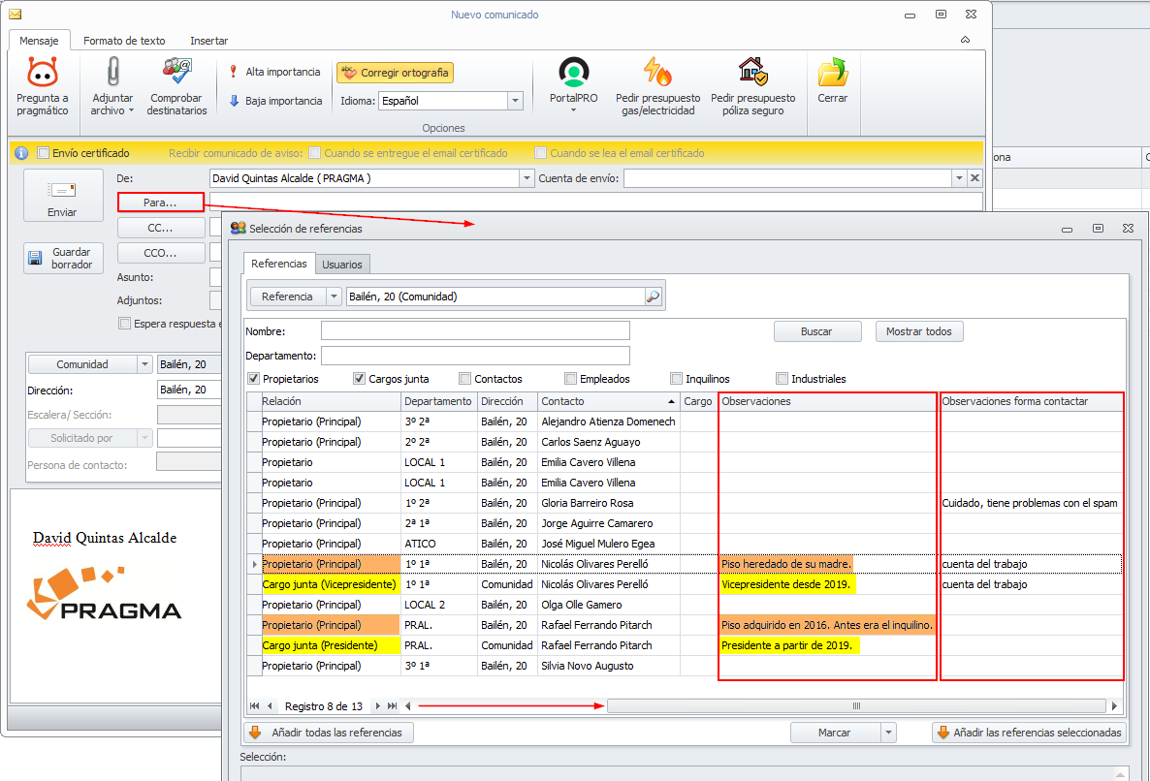Uncheck the Propietarios filter checkbox

254,379
